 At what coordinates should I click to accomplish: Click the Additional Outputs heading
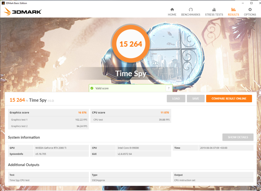(x=24, y=165)
